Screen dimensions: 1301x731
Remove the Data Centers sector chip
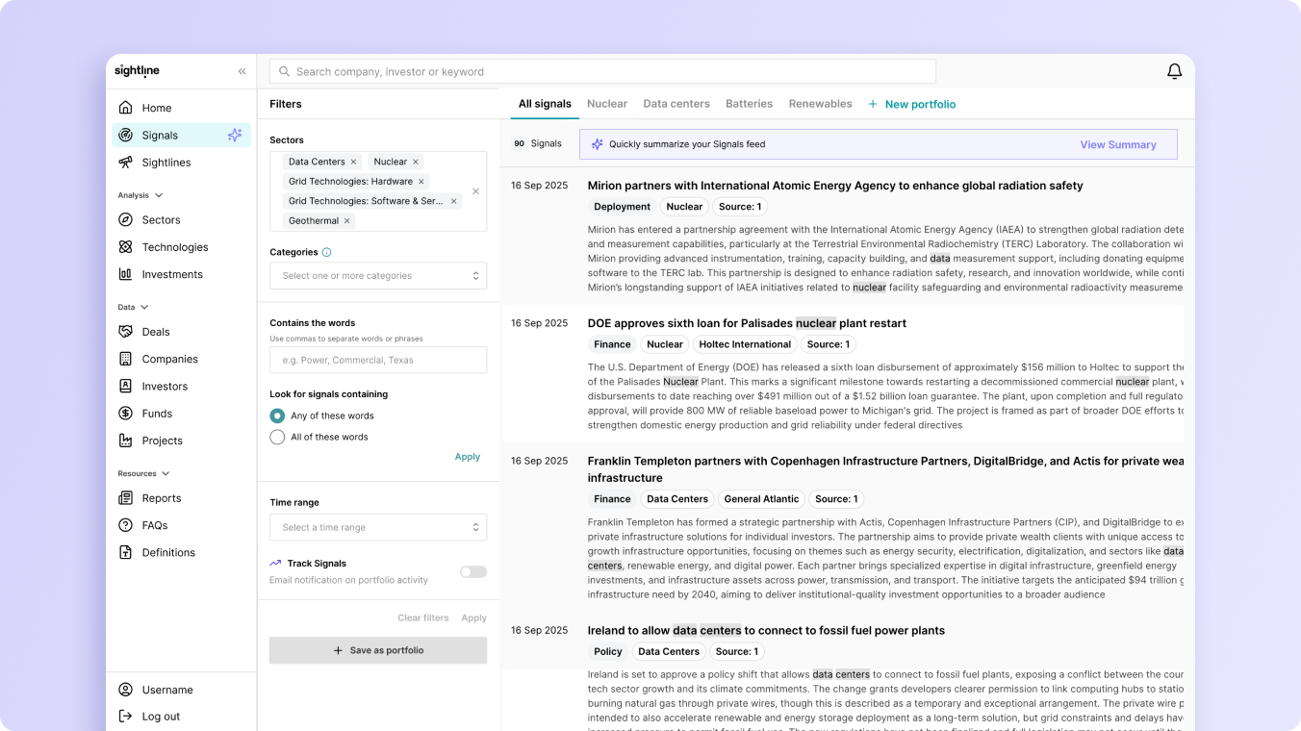click(x=353, y=162)
